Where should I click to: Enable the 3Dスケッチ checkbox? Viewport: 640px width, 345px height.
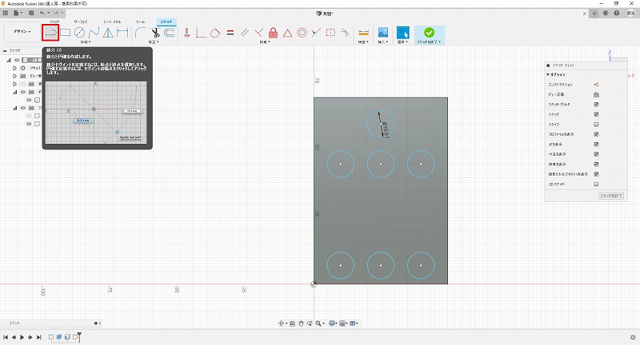click(x=596, y=183)
